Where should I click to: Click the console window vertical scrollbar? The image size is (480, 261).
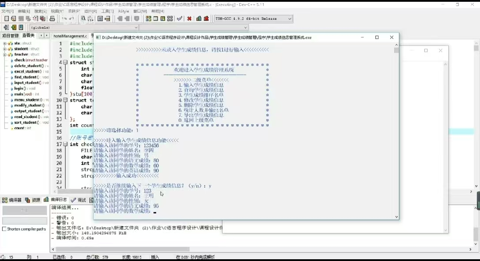pyautogui.click(x=397, y=132)
